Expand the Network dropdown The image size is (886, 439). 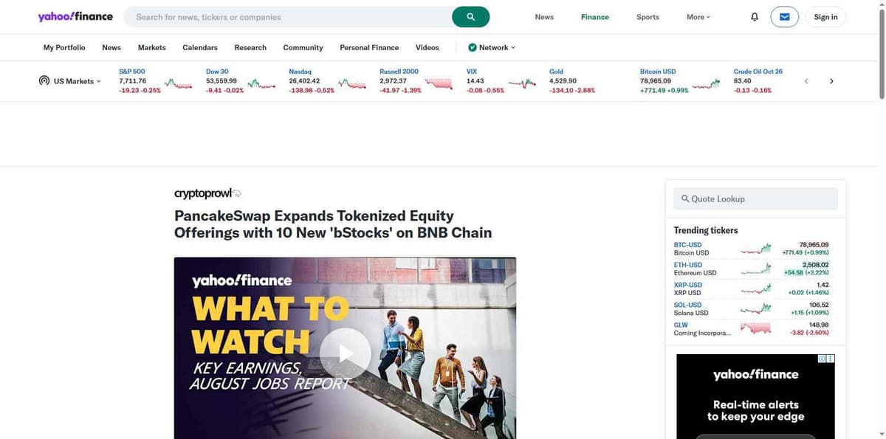coord(492,47)
